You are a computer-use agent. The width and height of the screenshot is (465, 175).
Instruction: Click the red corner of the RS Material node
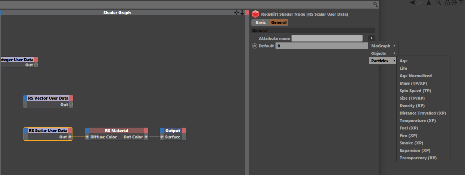(146, 131)
